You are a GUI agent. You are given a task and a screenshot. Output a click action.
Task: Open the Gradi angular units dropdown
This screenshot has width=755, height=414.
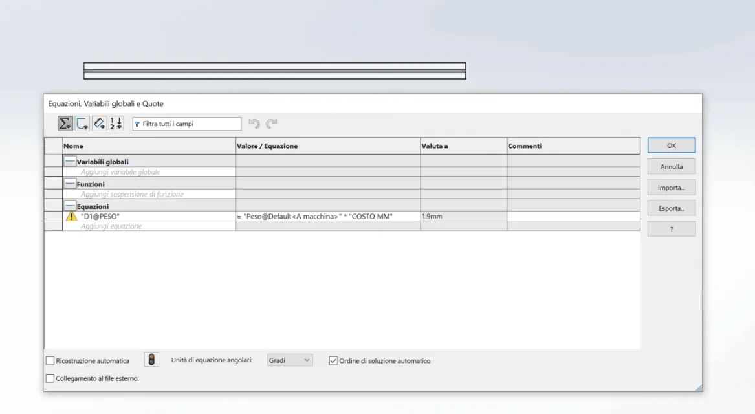pyautogui.click(x=290, y=360)
